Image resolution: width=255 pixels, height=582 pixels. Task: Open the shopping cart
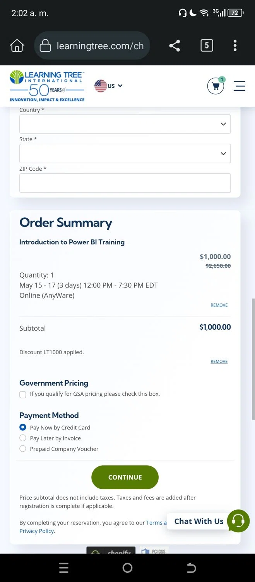(x=216, y=86)
